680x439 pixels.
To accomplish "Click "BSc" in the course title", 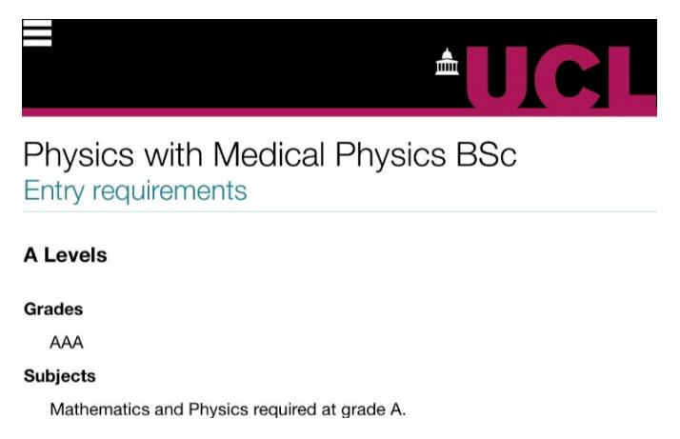I will (486, 154).
